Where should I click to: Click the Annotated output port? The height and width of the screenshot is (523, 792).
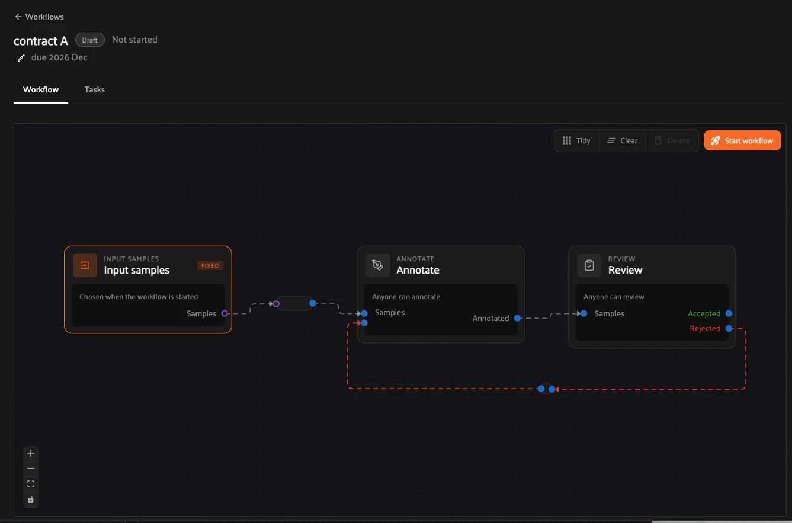(517, 318)
